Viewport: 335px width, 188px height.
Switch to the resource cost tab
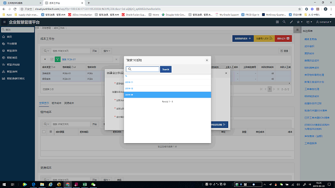point(69,103)
